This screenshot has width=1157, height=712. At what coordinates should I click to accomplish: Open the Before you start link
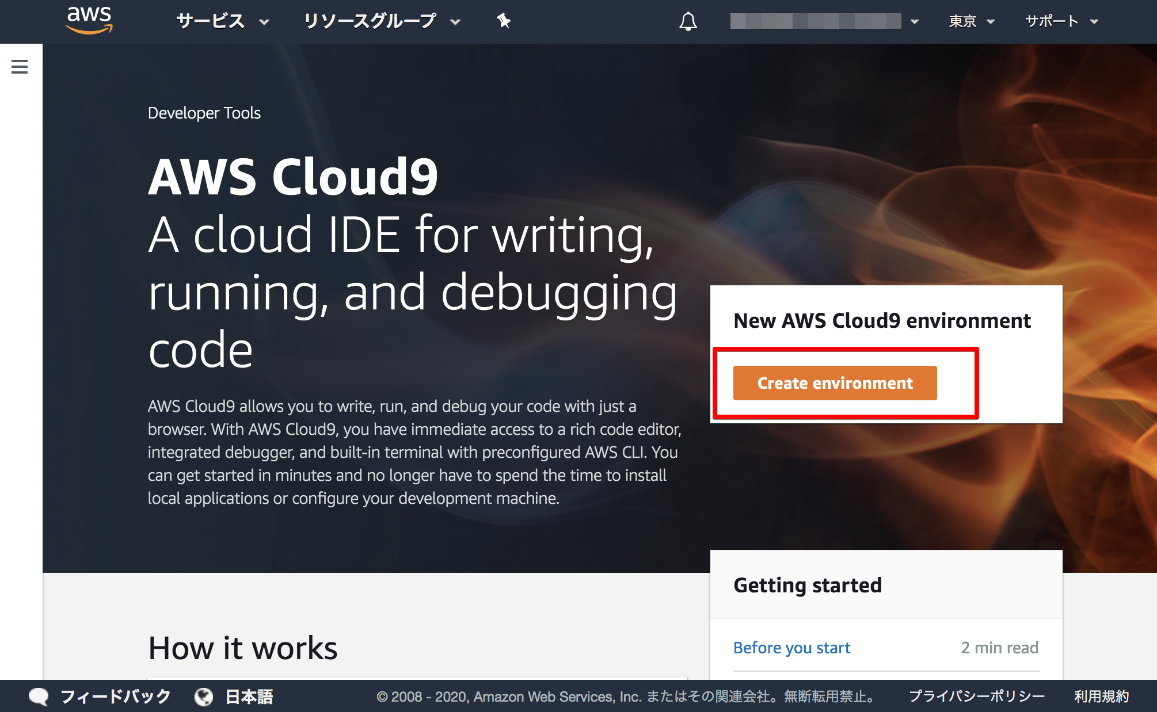click(791, 648)
